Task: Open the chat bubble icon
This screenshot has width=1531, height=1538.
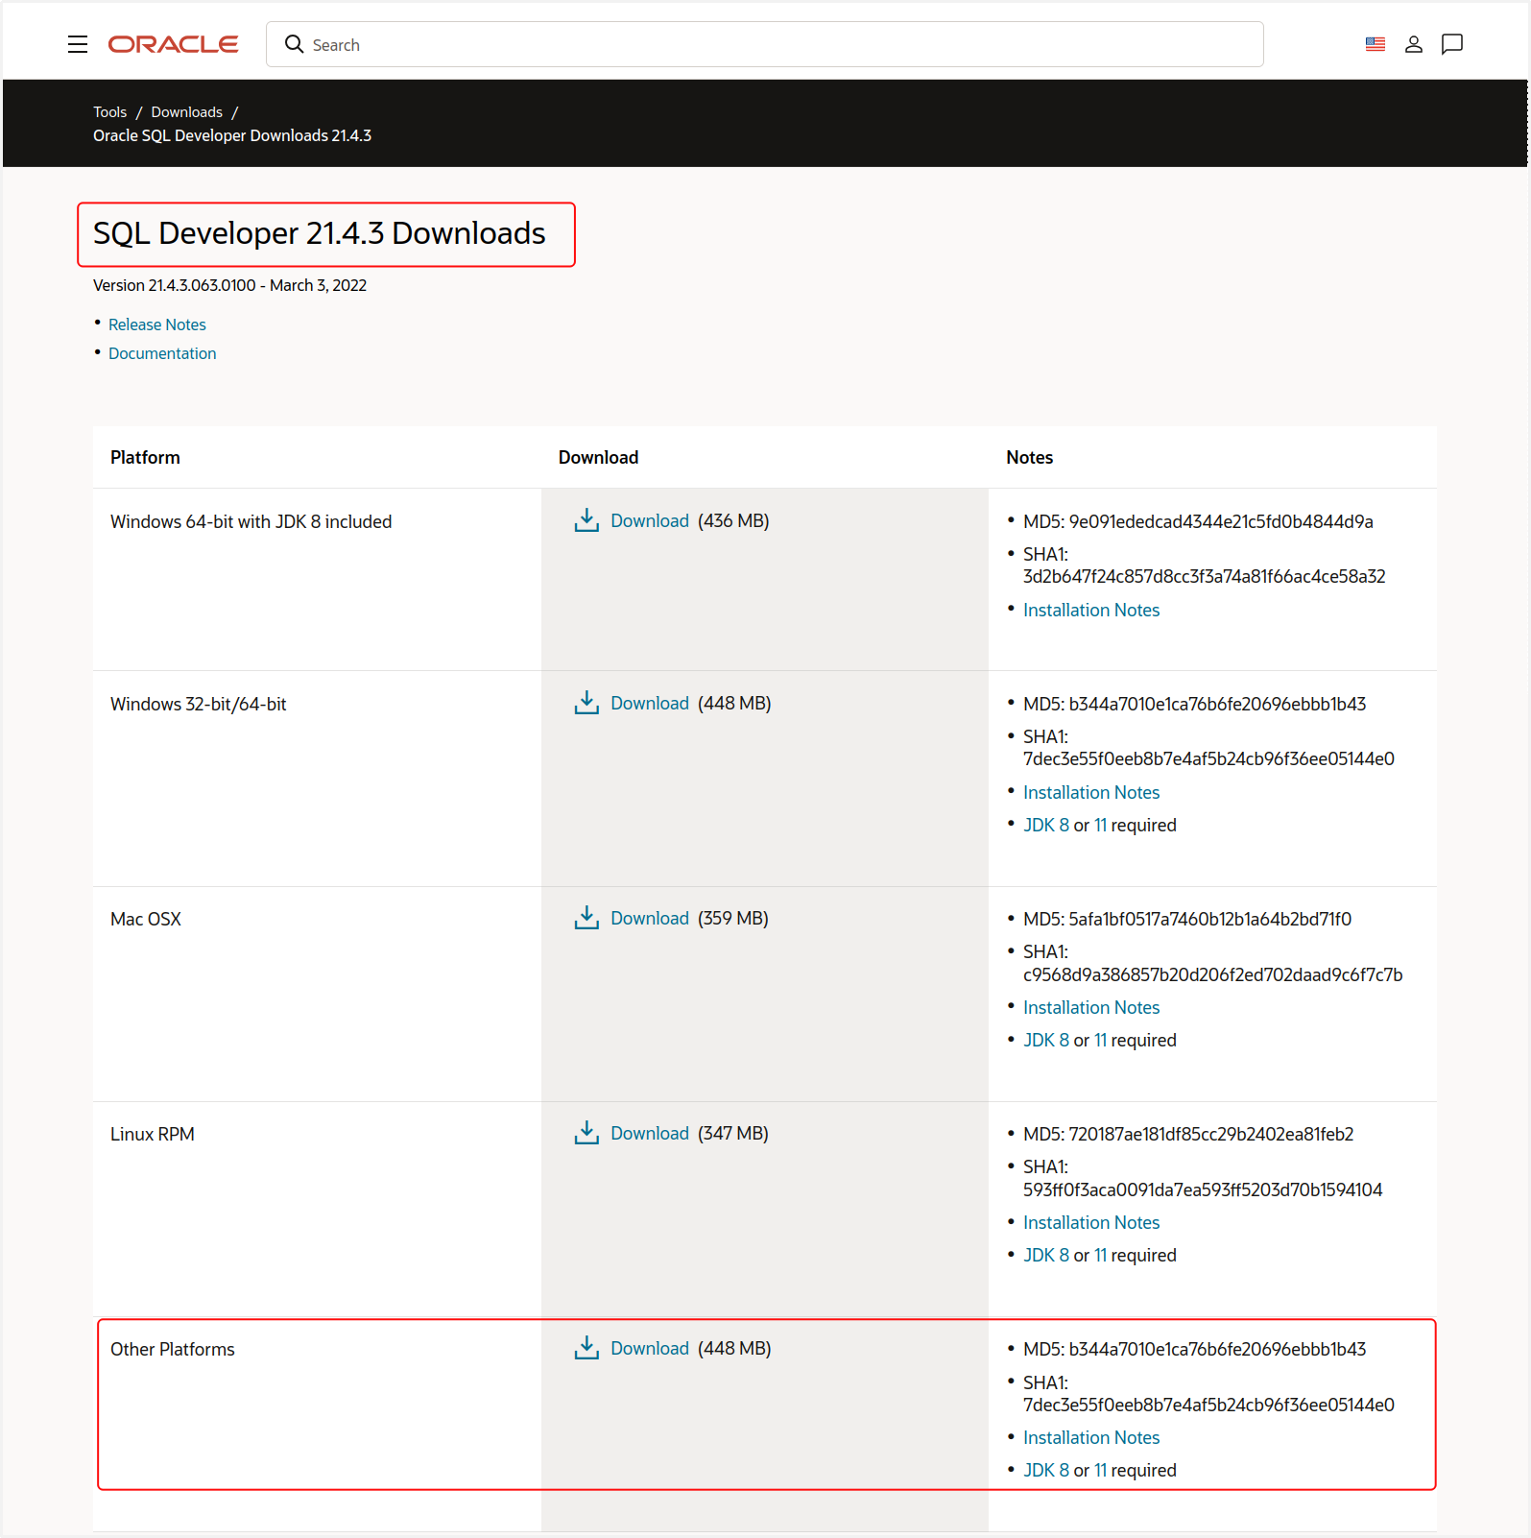Action: click(1452, 44)
